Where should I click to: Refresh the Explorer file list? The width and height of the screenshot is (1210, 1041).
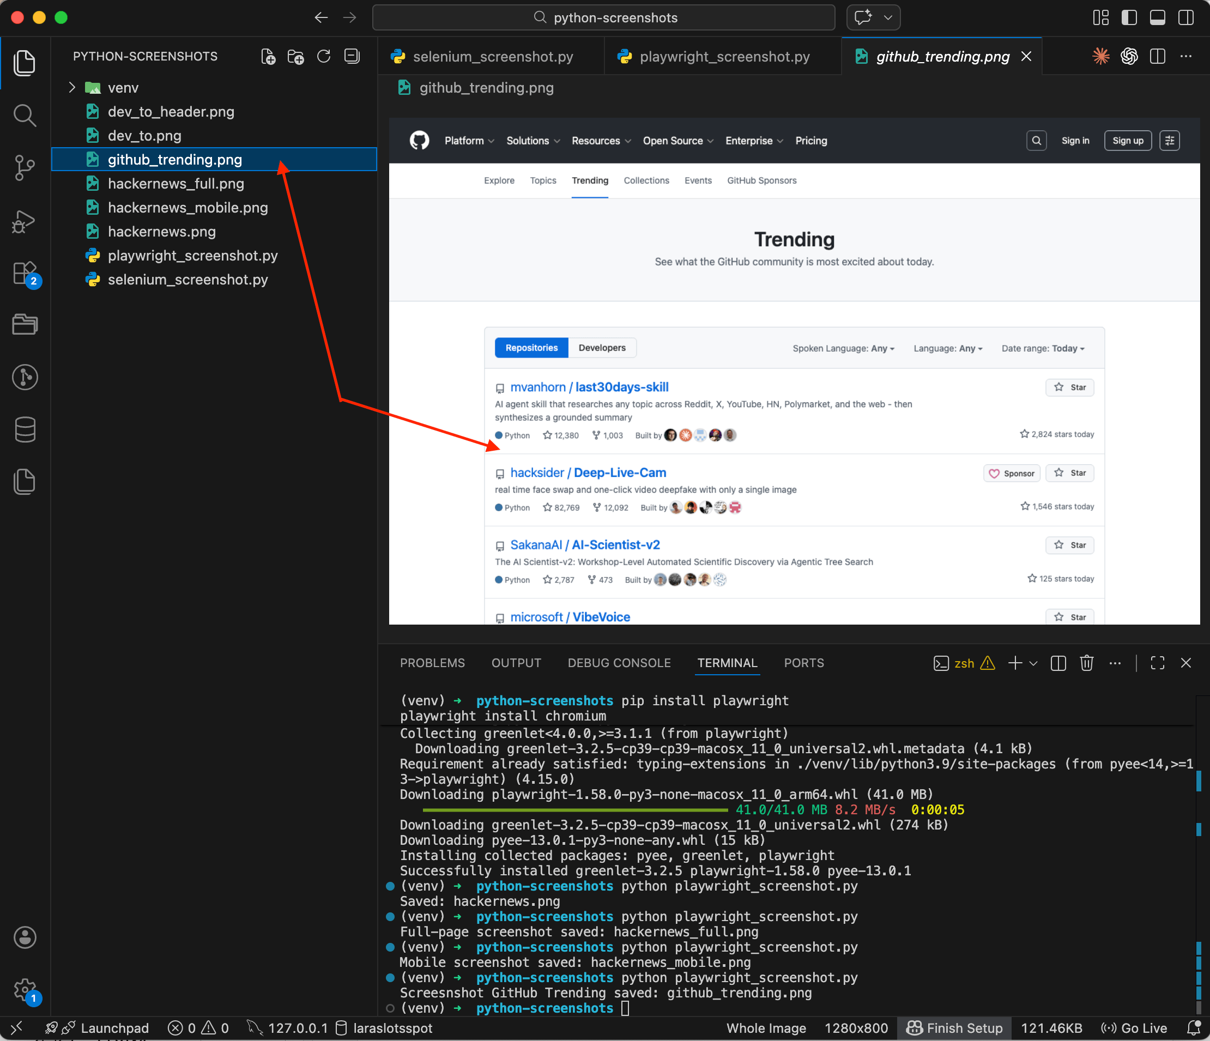[324, 56]
